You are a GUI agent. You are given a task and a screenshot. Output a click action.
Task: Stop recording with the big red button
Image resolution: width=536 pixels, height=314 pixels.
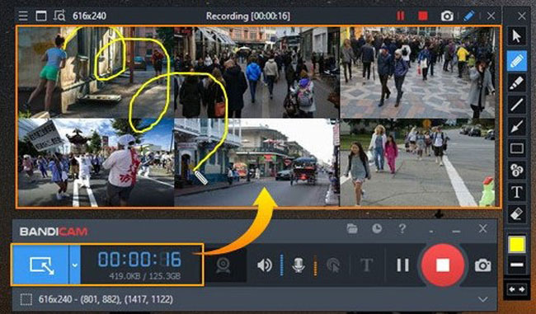[x=443, y=265]
